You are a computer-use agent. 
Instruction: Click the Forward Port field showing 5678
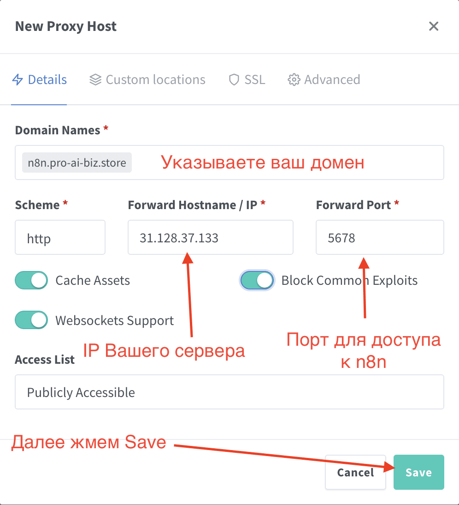pyautogui.click(x=379, y=237)
